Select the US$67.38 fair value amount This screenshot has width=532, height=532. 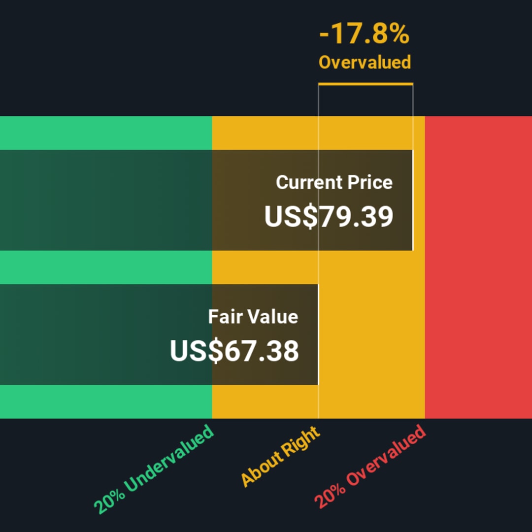point(234,351)
